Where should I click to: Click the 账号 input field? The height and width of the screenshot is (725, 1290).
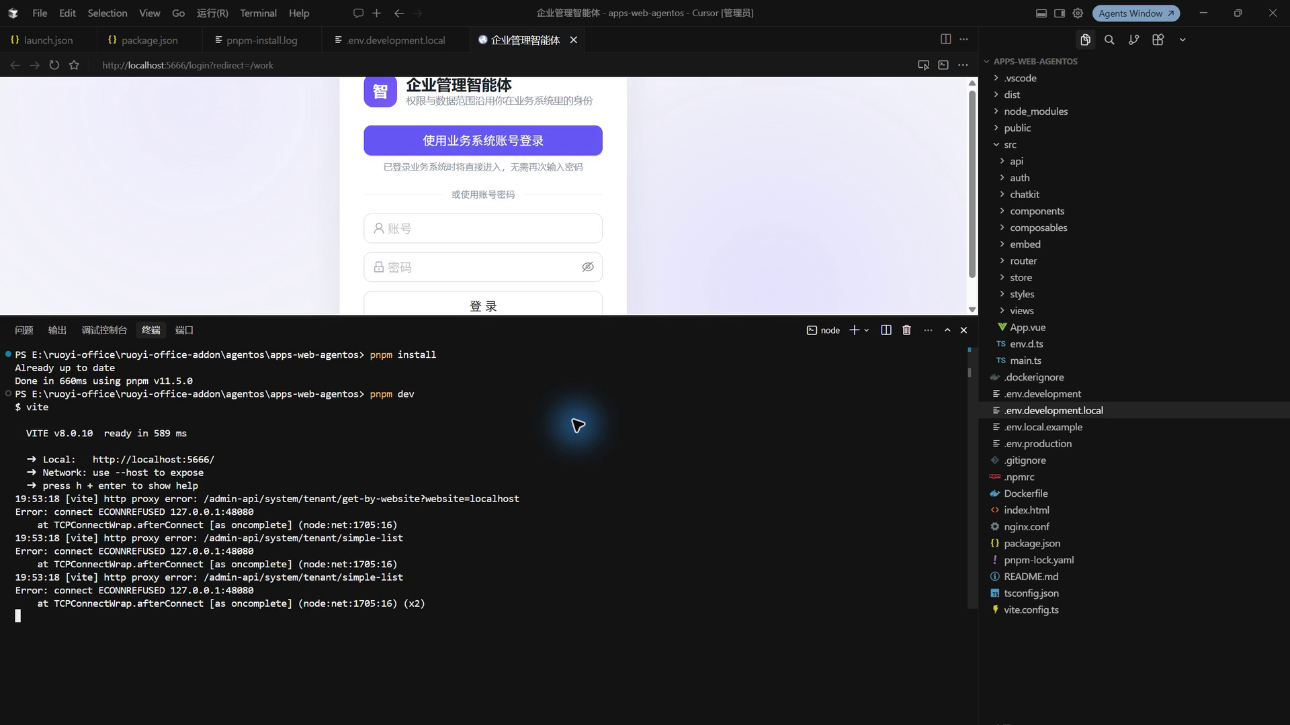click(x=483, y=228)
